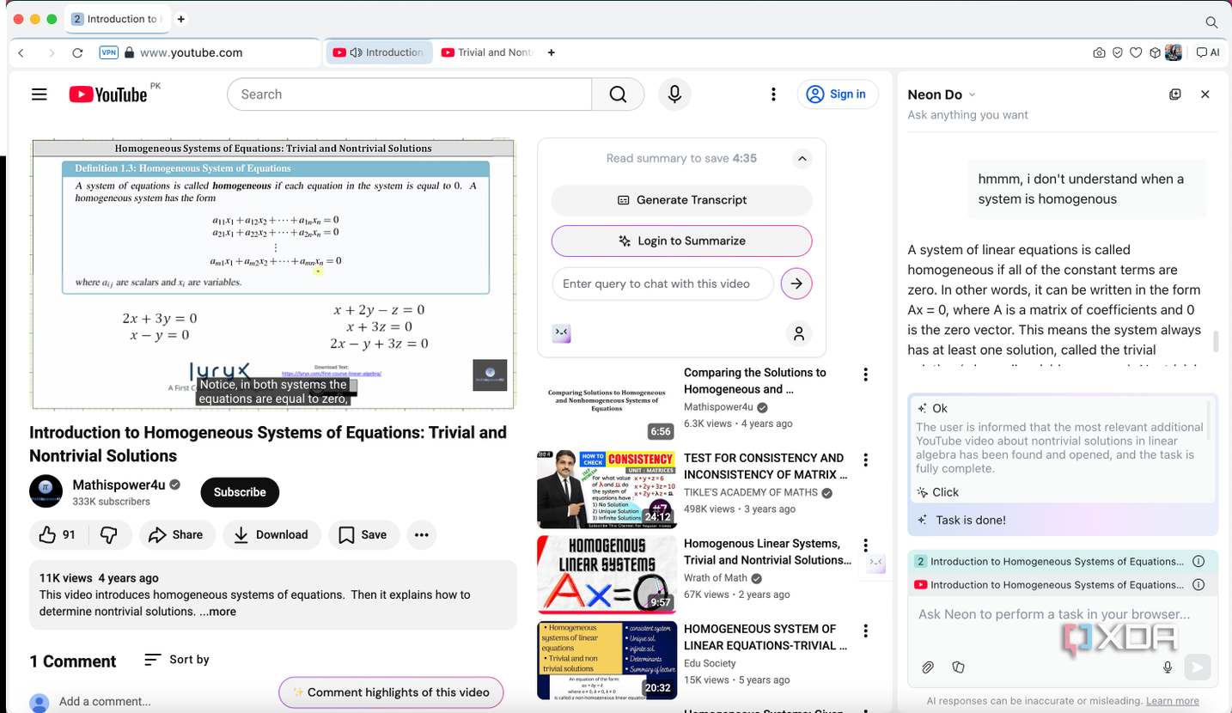Click the Sign in button
Image resolution: width=1232 pixels, height=713 pixels.
click(x=838, y=94)
